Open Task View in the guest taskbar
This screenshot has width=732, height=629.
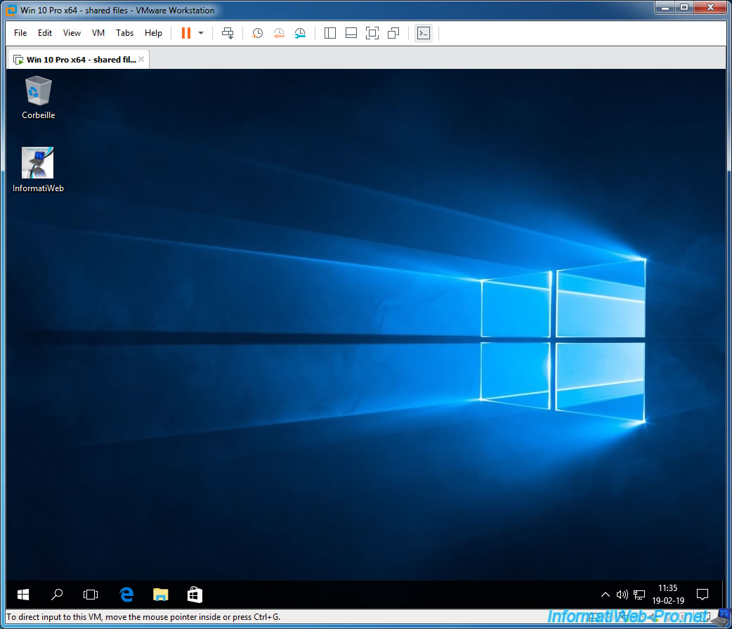[x=91, y=595]
